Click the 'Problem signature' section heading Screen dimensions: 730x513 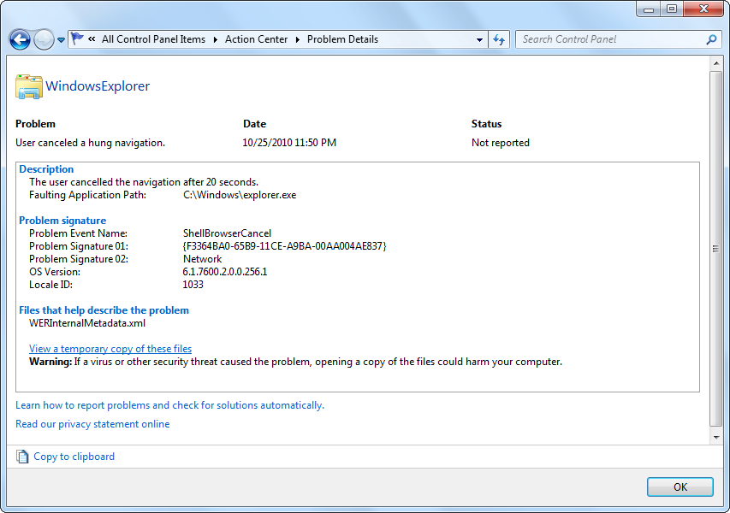point(62,221)
